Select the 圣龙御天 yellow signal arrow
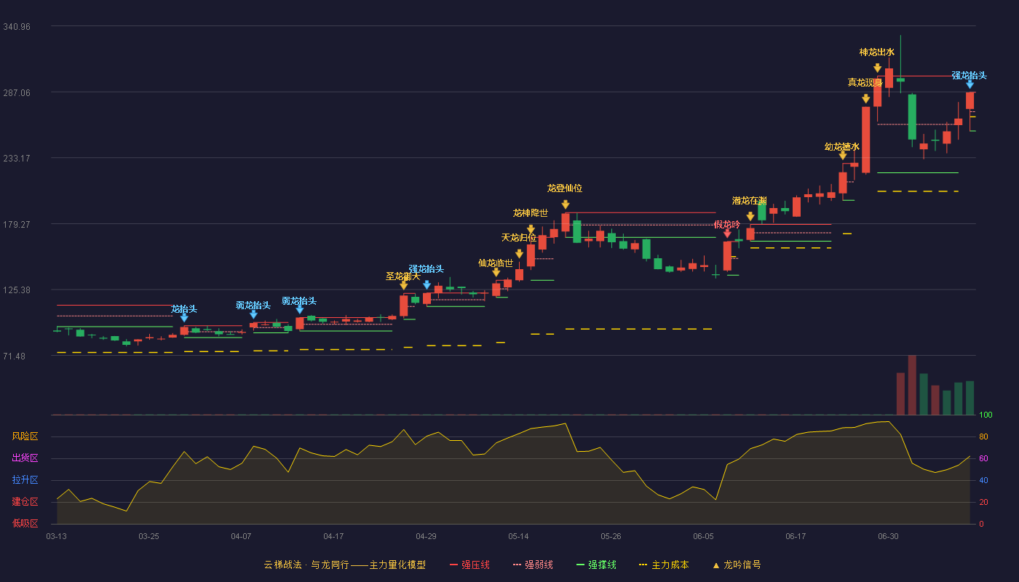This screenshot has height=582, width=1019. pos(403,285)
